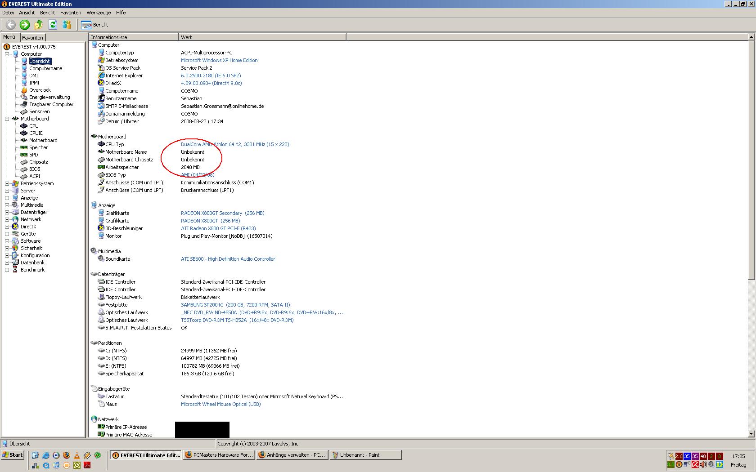
Task: Click the S.M.A.R.T. Festplatten-Status row icon
Action: click(x=101, y=328)
